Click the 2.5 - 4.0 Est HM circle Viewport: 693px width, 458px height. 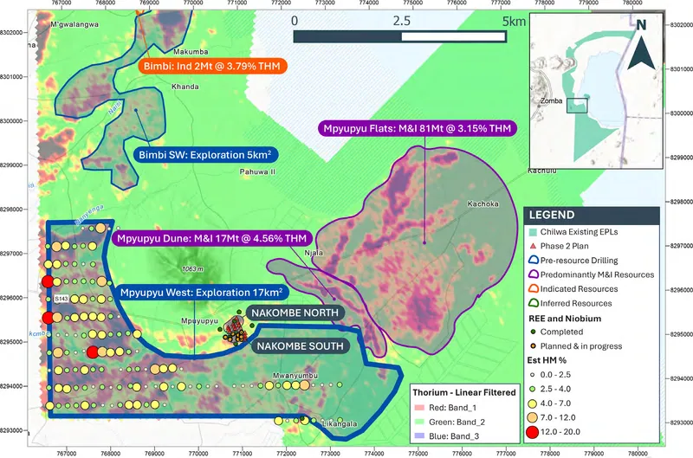point(533,389)
